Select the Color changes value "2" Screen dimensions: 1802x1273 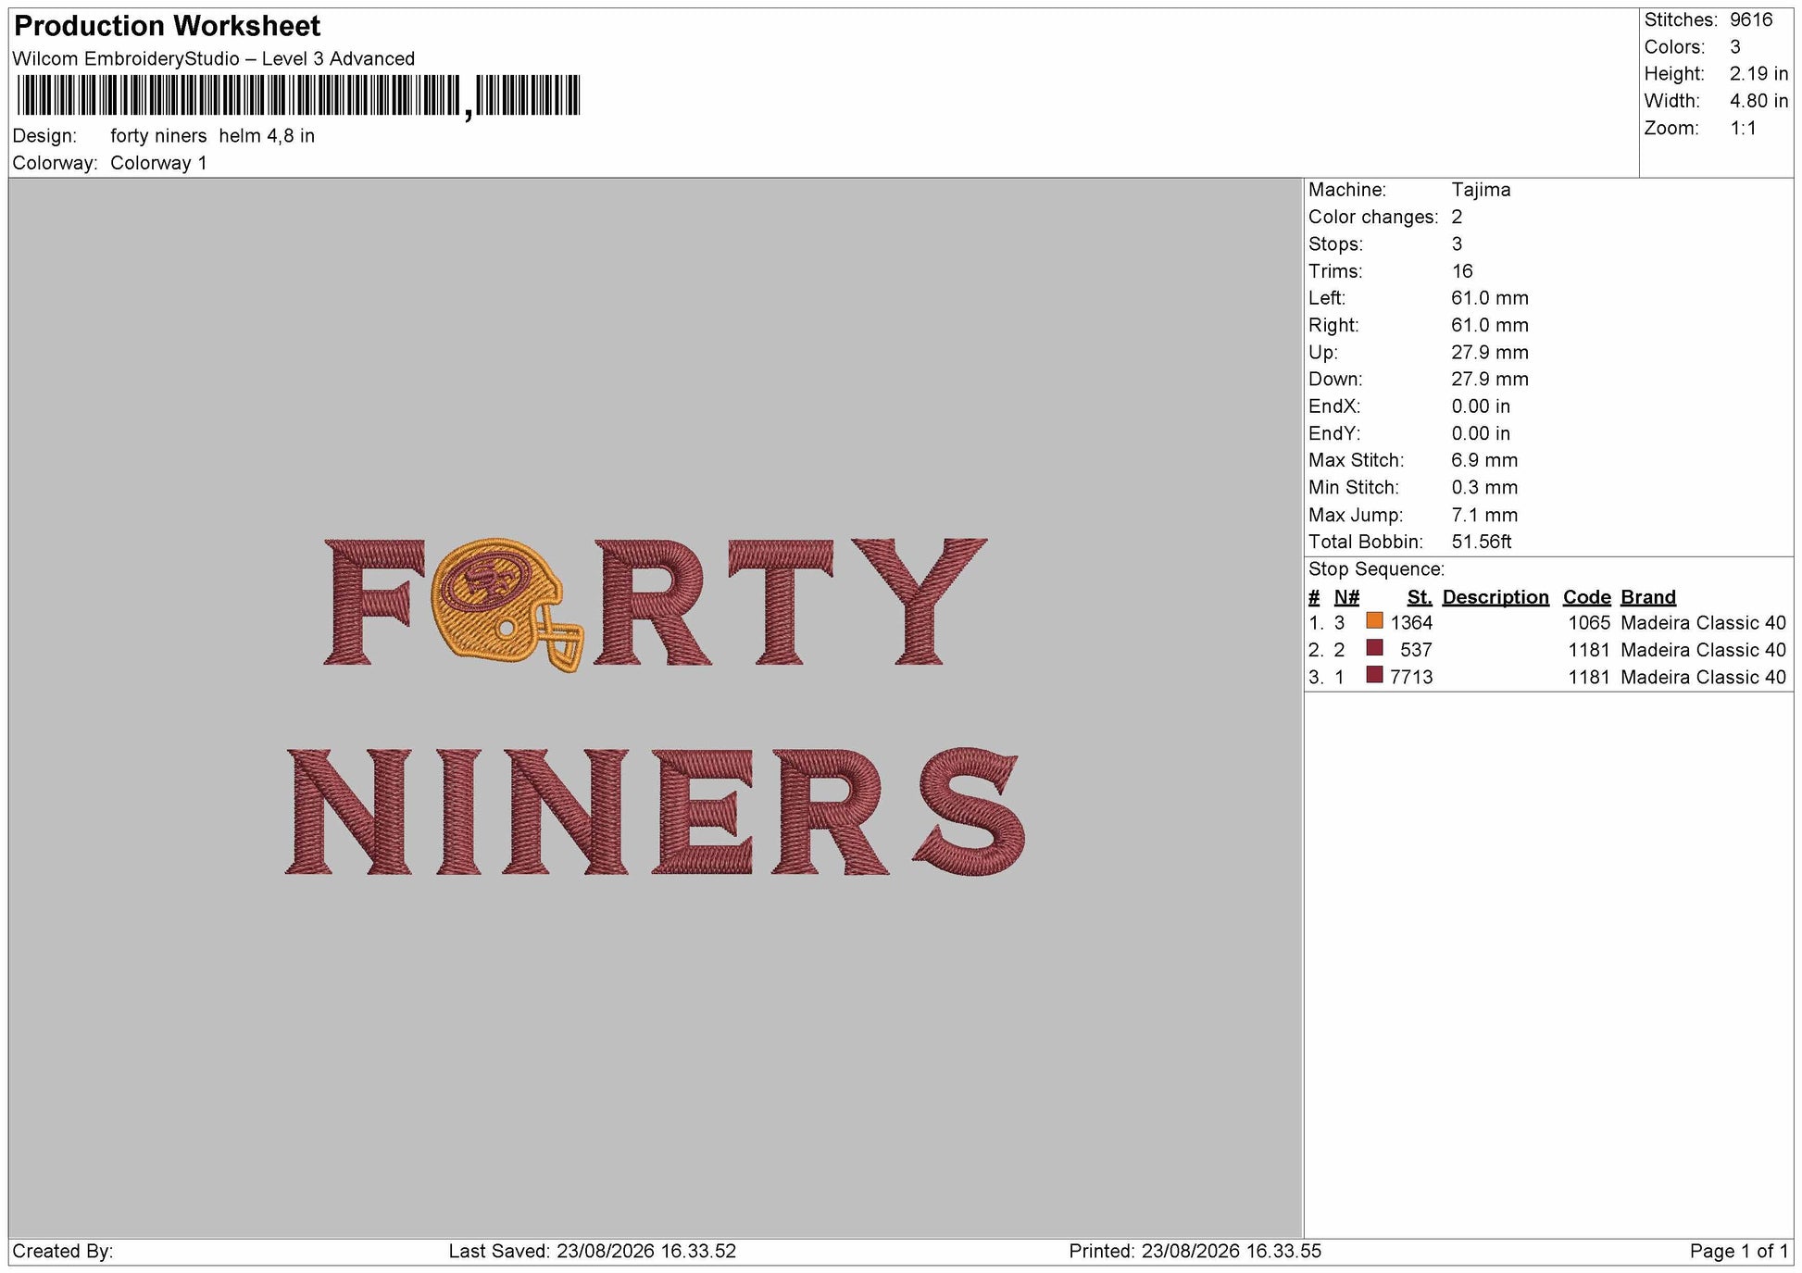click(x=1457, y=217)
